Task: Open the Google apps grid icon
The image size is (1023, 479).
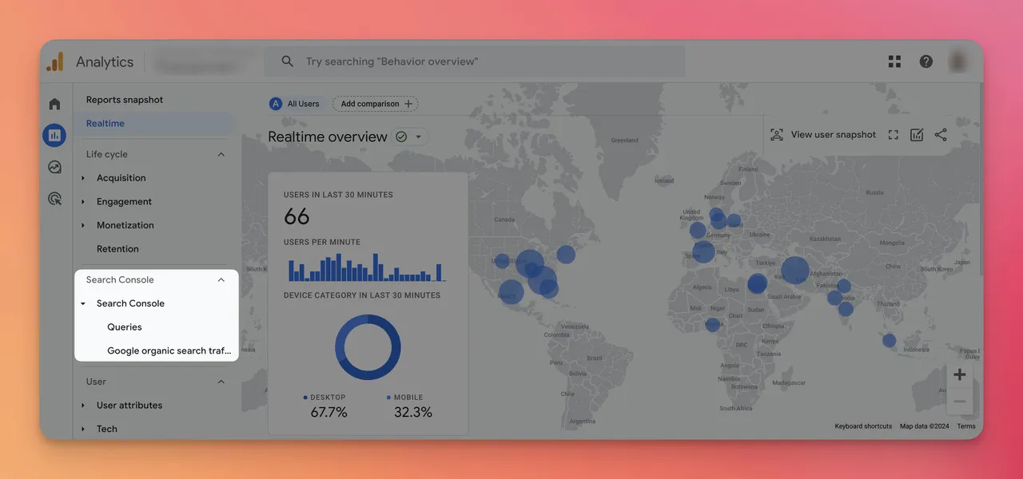Action: (x=894, y=61)
